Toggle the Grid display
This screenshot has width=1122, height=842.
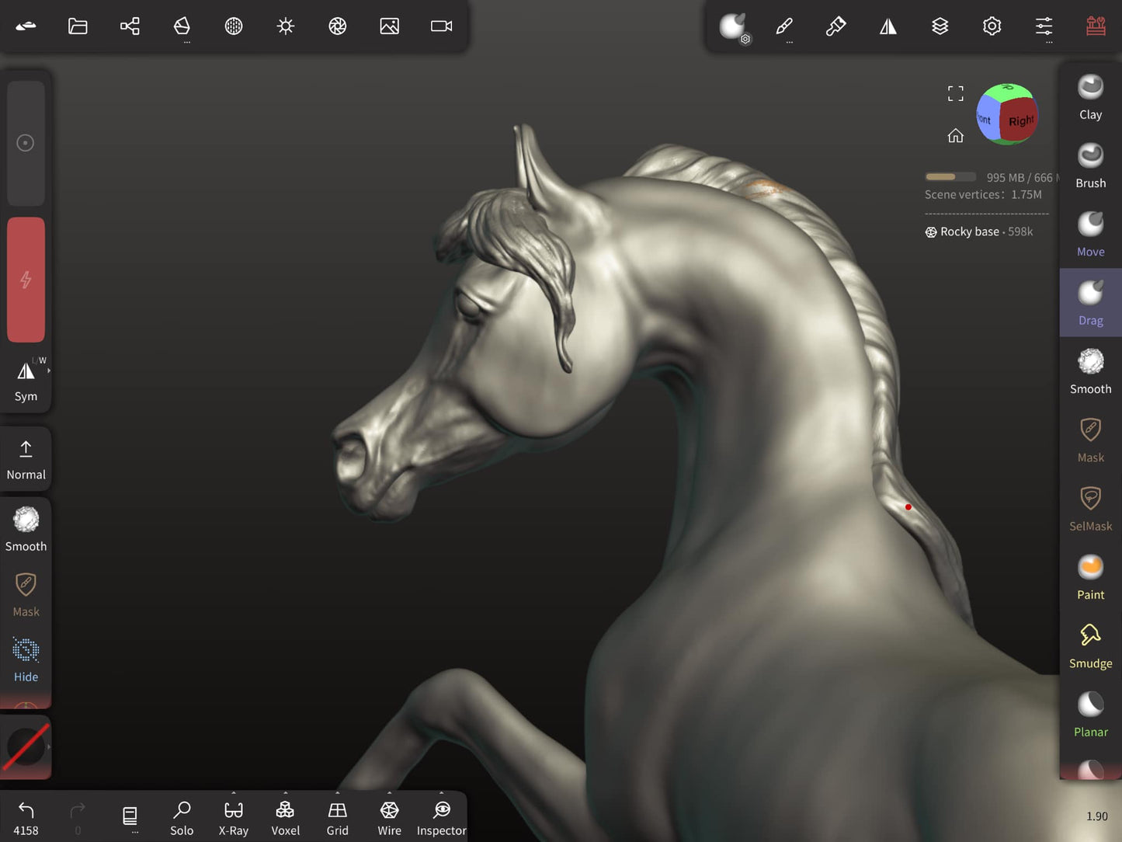tap(337, 817)
